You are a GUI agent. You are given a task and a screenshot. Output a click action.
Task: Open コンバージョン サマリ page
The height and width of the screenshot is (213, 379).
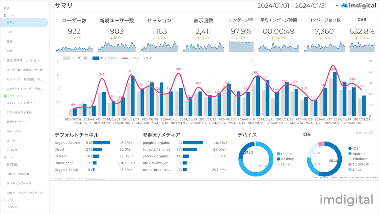[21, 103]
